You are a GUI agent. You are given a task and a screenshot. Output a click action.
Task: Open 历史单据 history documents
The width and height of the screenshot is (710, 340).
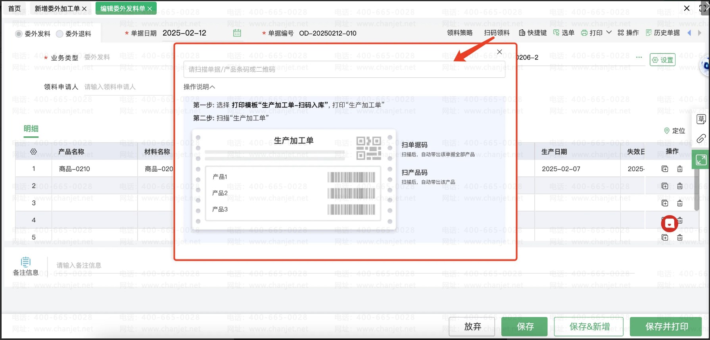(663, 33)
